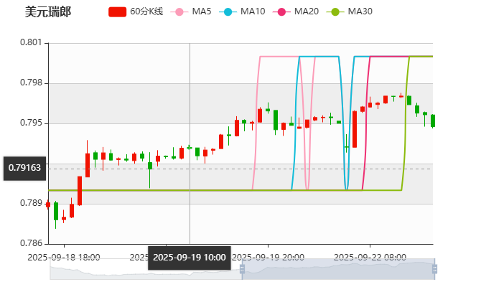Viewport: 481px width, 287px height.
Task: Click the pink MA5 legend marker
Action: (179, 12)
